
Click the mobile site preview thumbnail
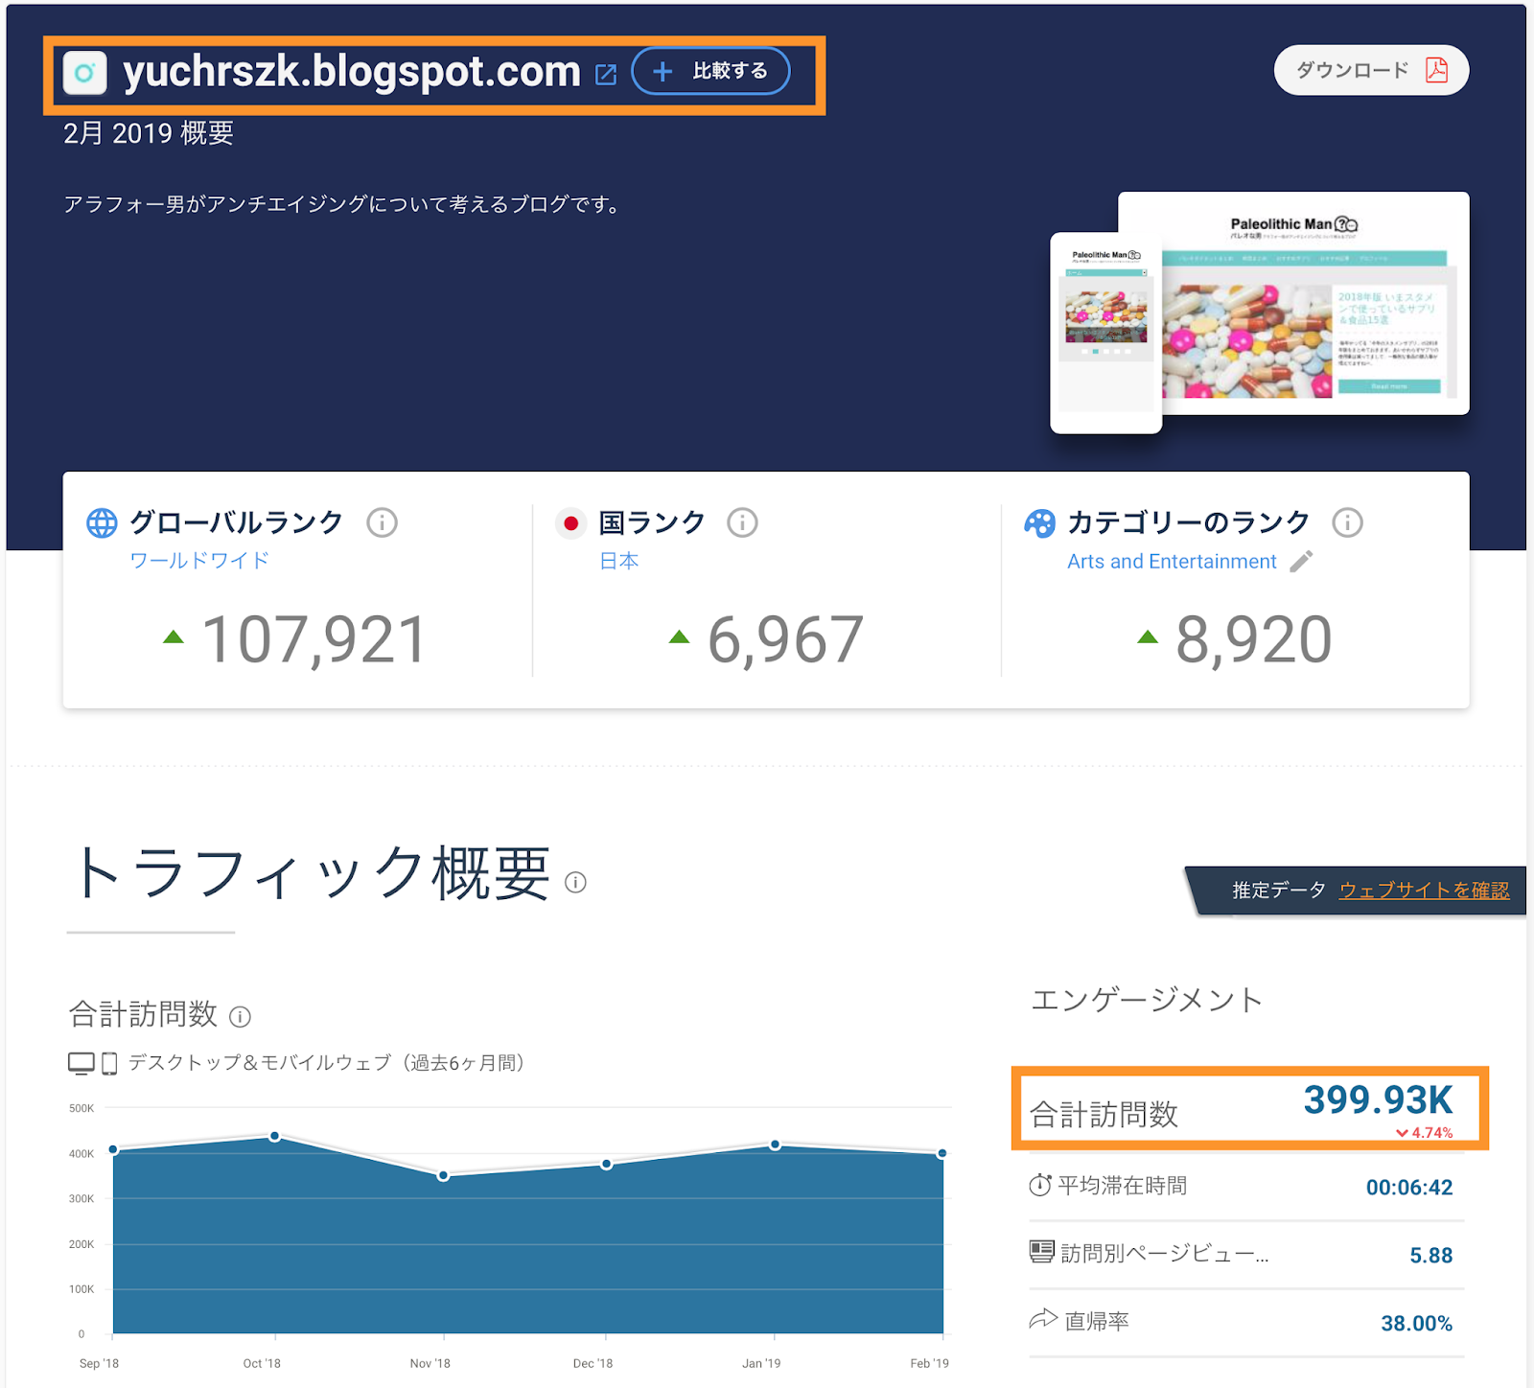tap(1105, 333)
